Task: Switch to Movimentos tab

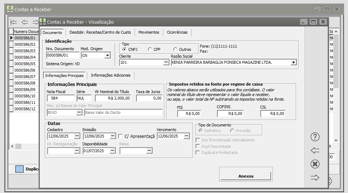Action: click(x=149, y=32)
